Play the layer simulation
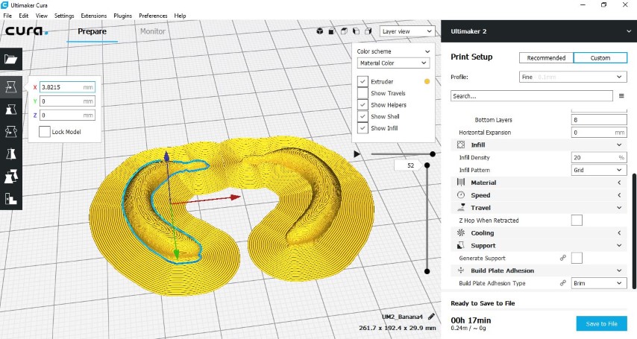This screenshot has height=339, width=637. coord(357,154)
